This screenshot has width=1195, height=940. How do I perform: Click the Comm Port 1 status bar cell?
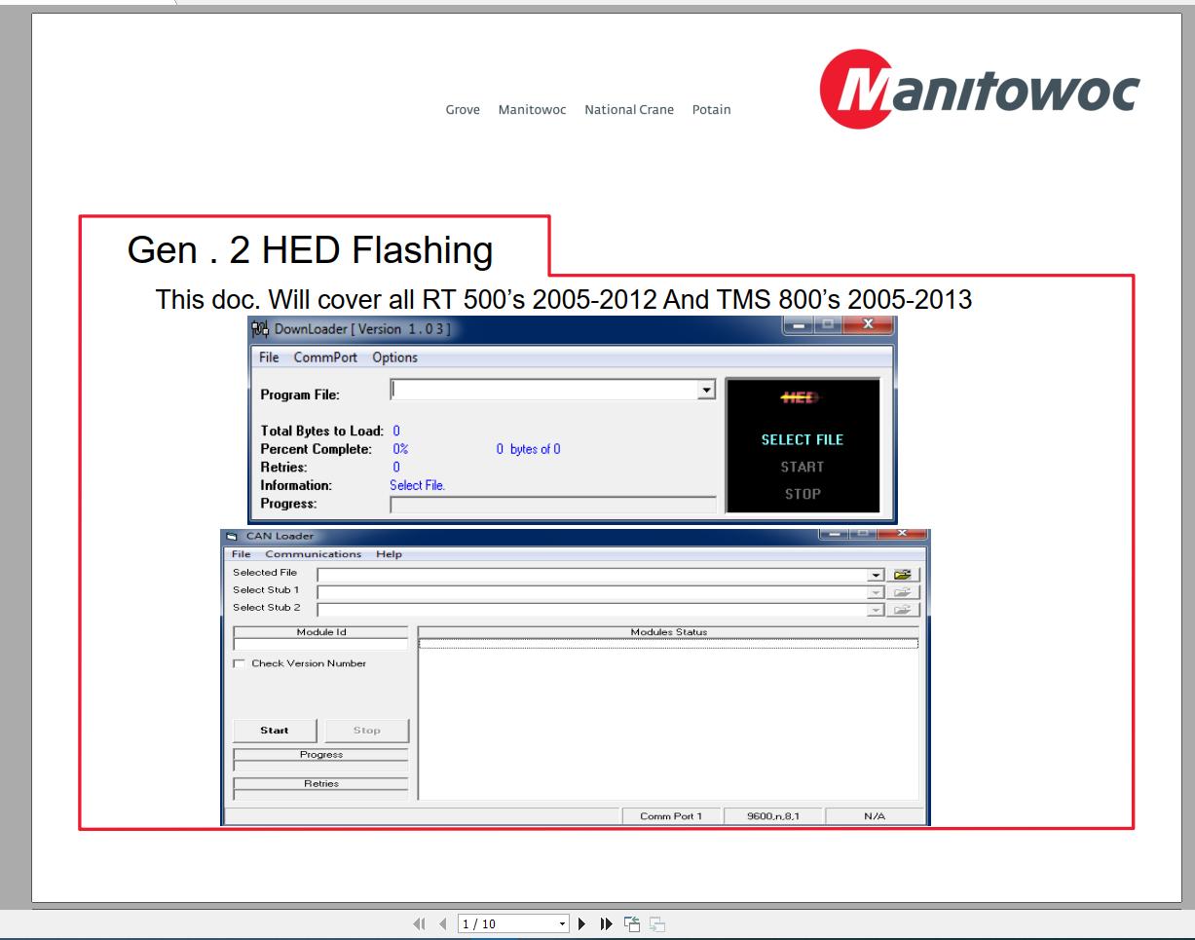pyautogui.click(x=670, y=816)
